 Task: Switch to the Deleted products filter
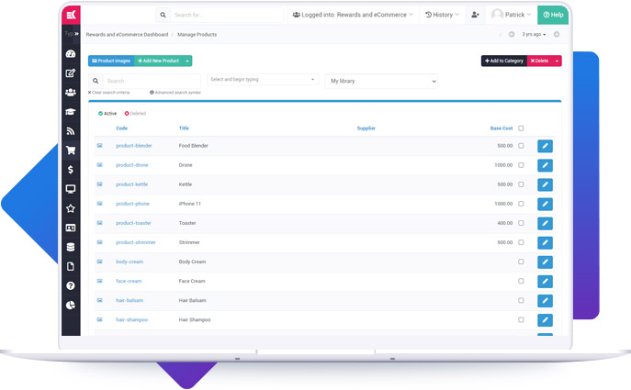click(135, 113)
